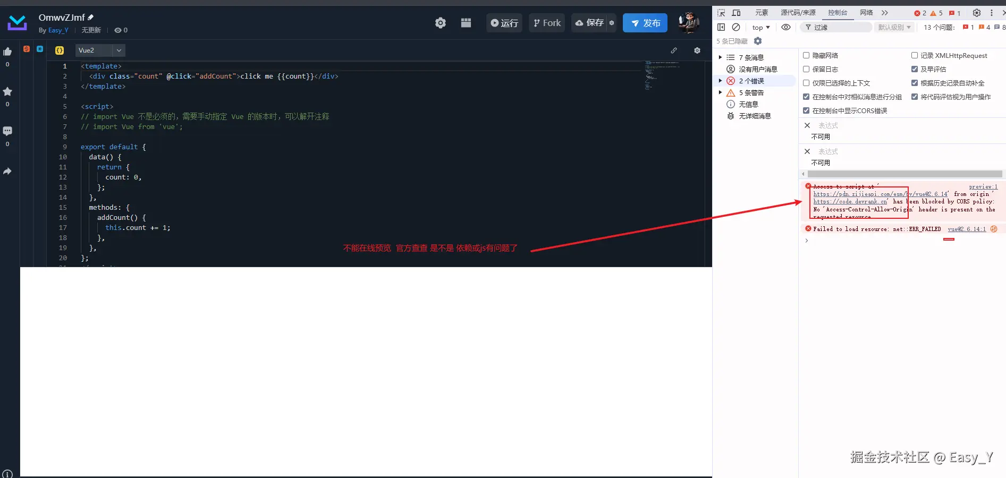Select the yellow JS braces panel icon
Screen dimensions: 1006x478
60,50
